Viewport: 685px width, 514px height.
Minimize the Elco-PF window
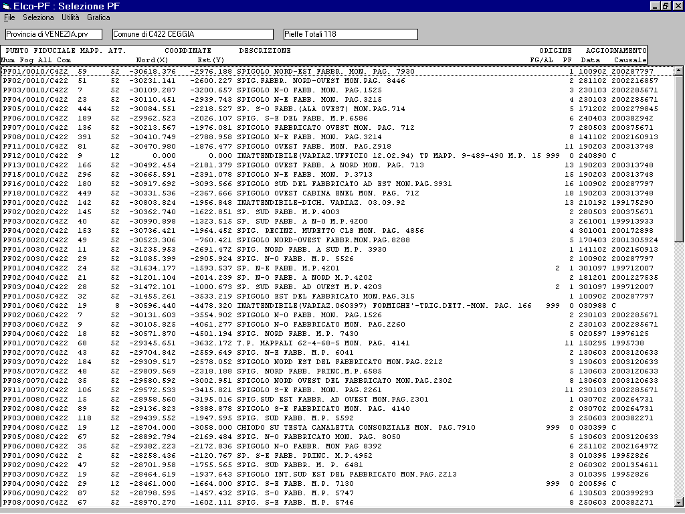tap(655, 6)
